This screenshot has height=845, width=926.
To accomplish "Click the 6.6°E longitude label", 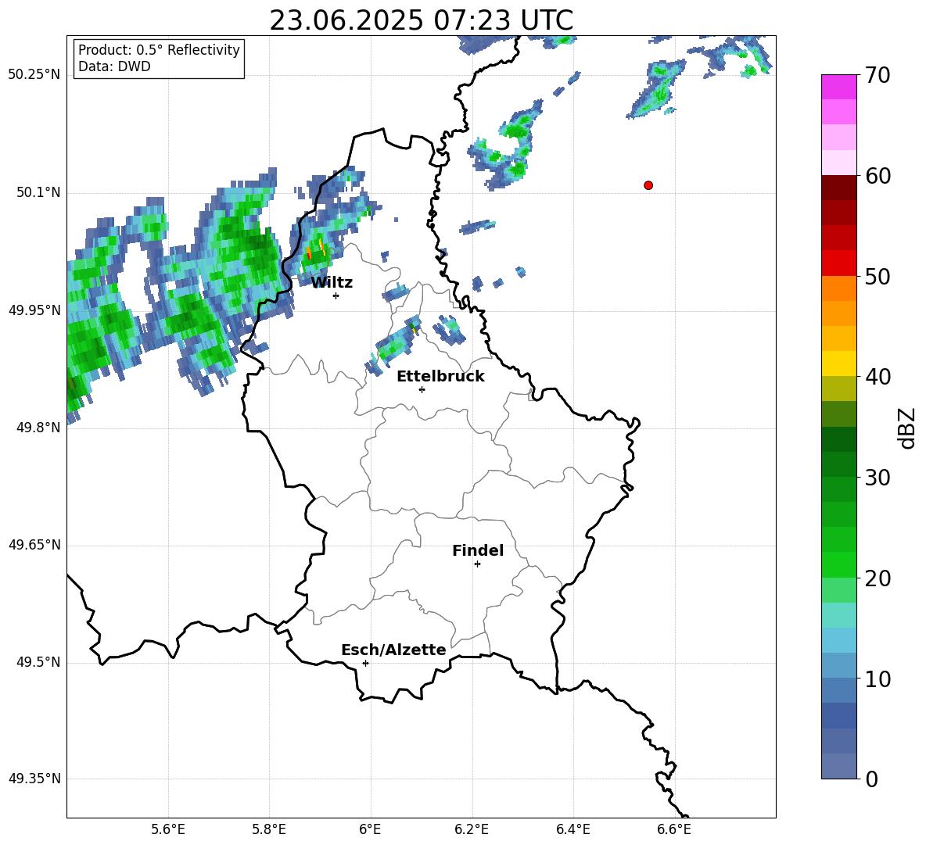I will pyautogui.click(x=674, y=829).
